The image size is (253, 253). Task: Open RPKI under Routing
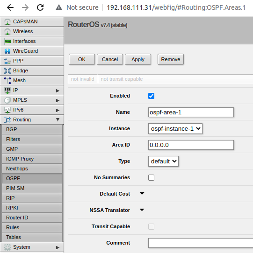pos(32,208)
